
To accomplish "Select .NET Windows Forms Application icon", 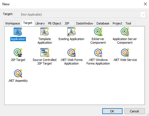I will click(98, 53).
